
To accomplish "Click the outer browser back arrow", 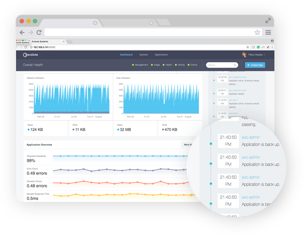I will (x=22, y=32).
